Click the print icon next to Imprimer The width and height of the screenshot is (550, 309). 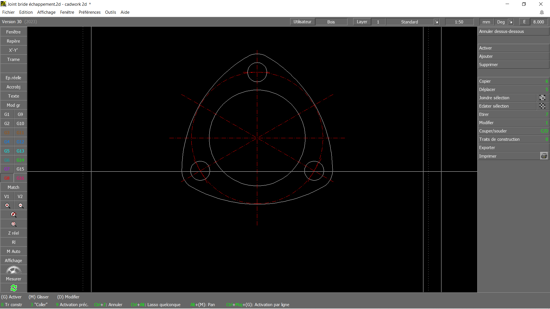pos(544,156)
